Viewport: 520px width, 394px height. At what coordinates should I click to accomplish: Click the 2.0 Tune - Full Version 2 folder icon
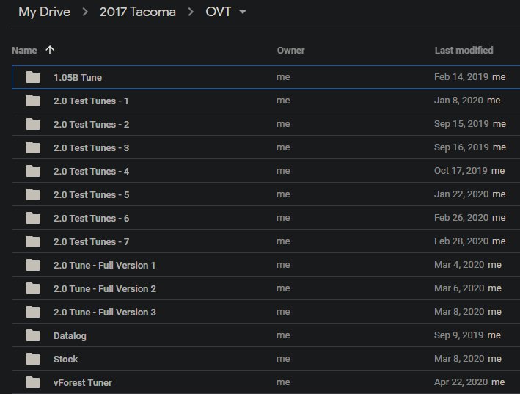tap(33, 288)
